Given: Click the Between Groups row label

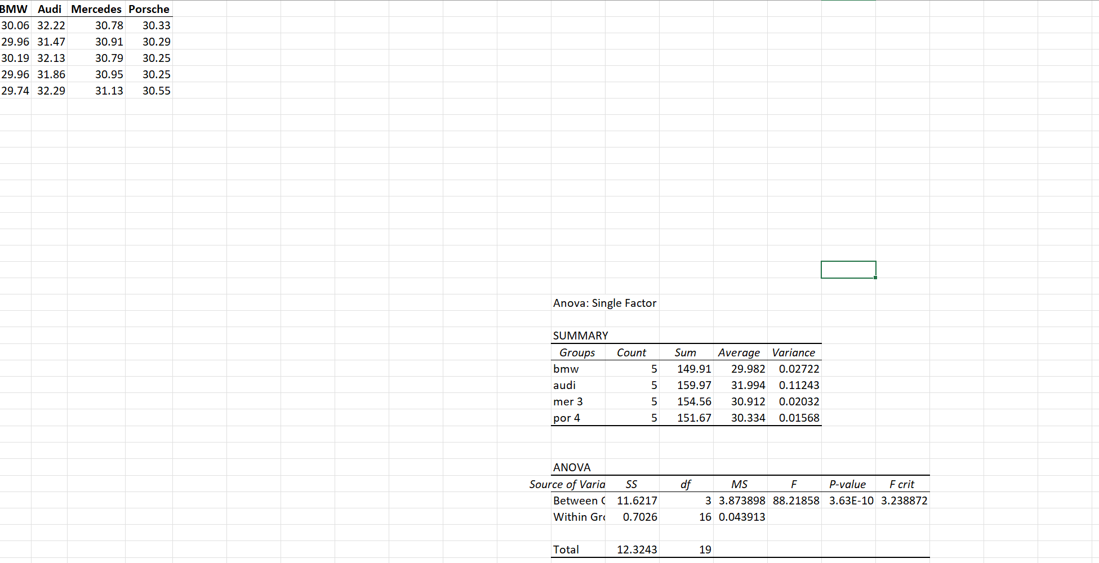Looking at the screenshot, I should (x=578, y=501).
